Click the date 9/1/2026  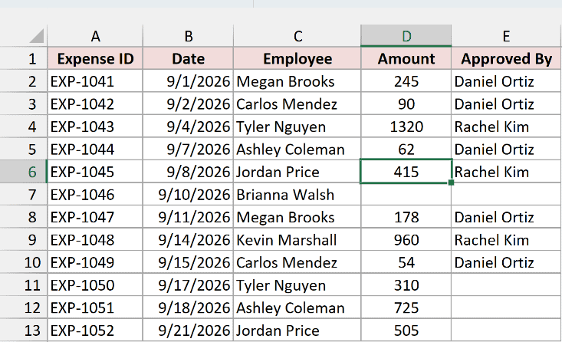(188, 81)
